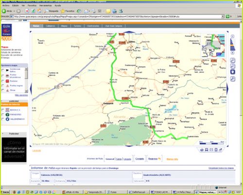
Task: Click the map zoom-out minus icon
Action: (x=232, y=36)
